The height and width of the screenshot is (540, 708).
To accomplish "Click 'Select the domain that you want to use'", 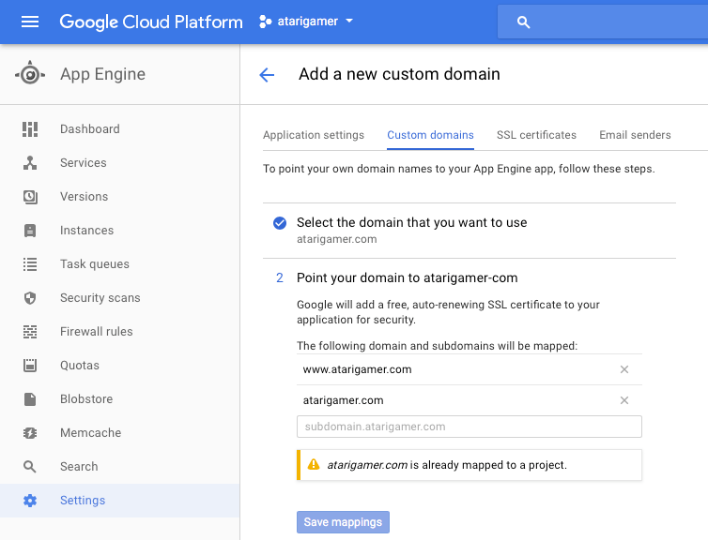I will 412,223.
